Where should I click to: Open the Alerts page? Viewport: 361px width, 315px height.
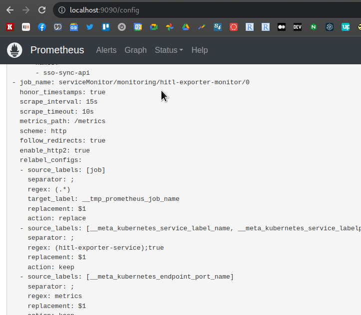106,50
